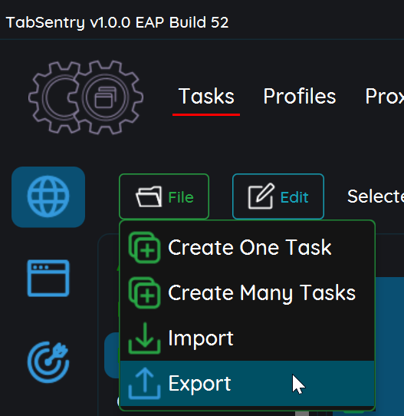Click the TabSentry double-gear logo
This screenshot has width=404, height=416.
[x=86, y=97]
